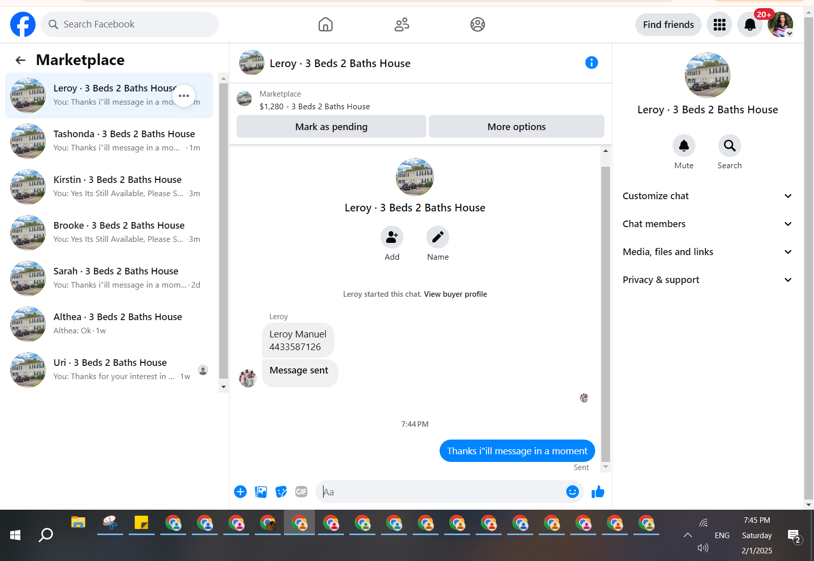Open File Explorer from the taskbar
Screen dimensions: 814x561
[78, 523]
